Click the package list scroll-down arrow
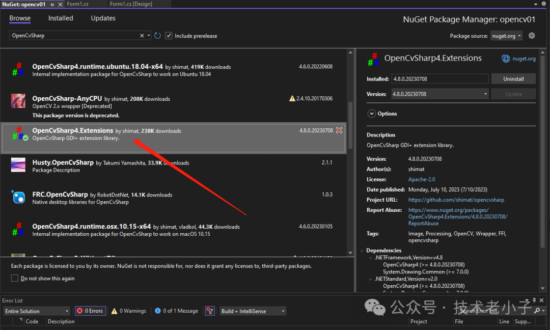Image resolution: width=550 pixels, height=330 pixels. [x=350, y=253]
